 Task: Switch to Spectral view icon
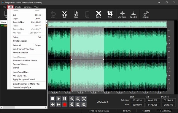[133, 14]
